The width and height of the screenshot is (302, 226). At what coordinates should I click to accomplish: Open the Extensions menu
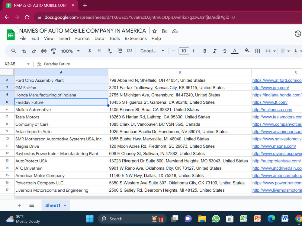pyautogui.click(x=136, y=39)
